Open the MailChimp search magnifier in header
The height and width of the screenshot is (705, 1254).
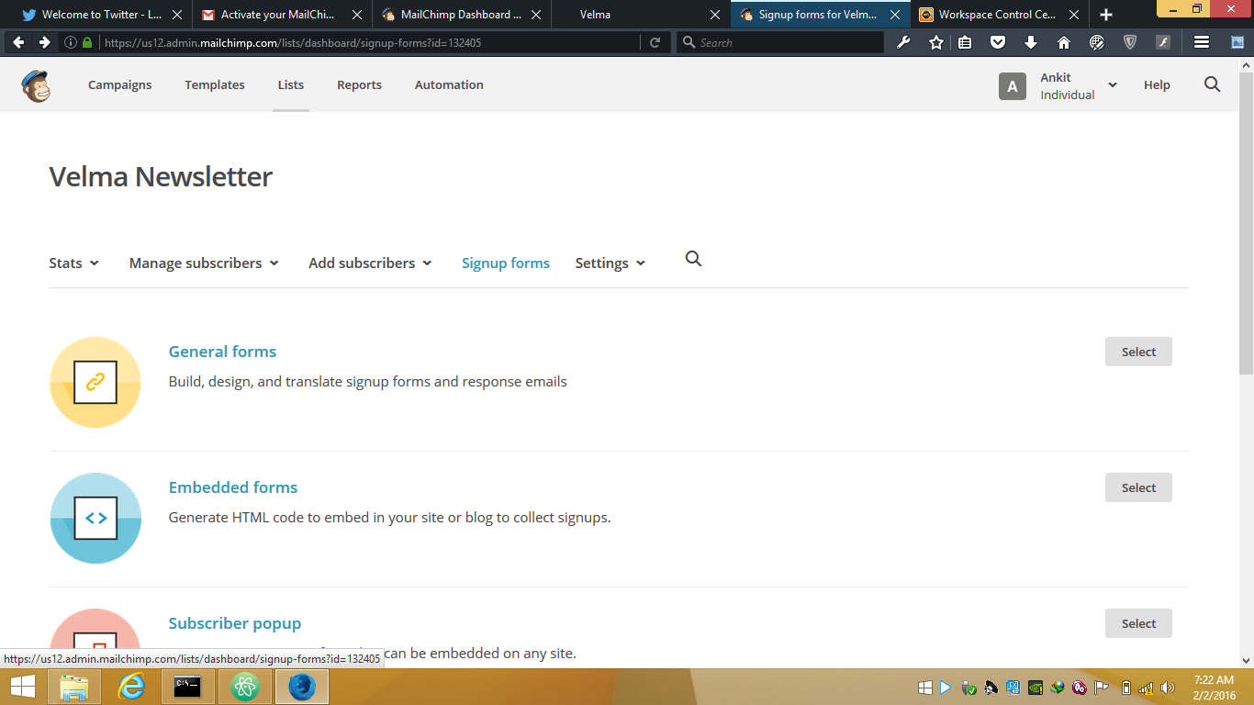click(x=1212, y=84)
